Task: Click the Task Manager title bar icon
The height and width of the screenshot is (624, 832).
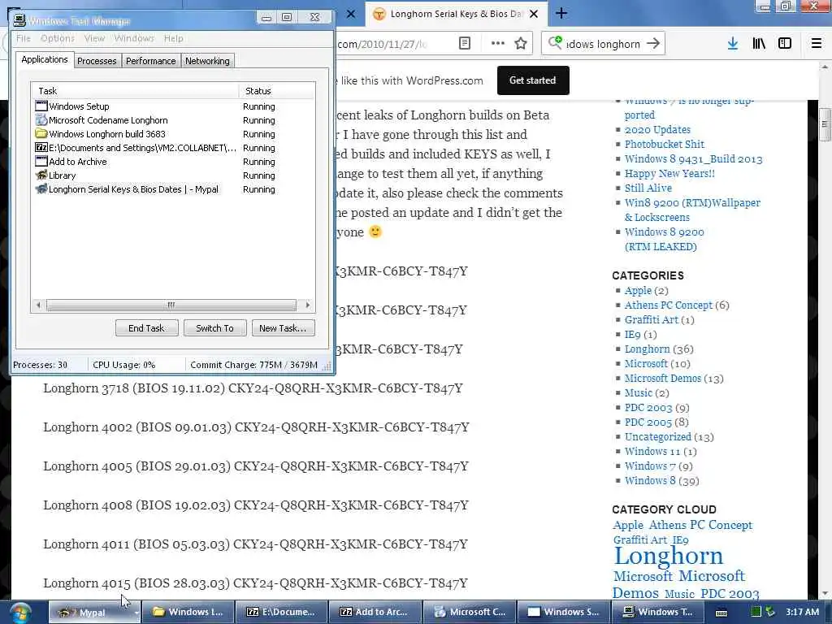Action: [x=19, y=20]
